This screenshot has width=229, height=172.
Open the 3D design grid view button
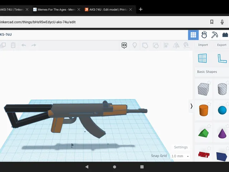pos(193,35)
